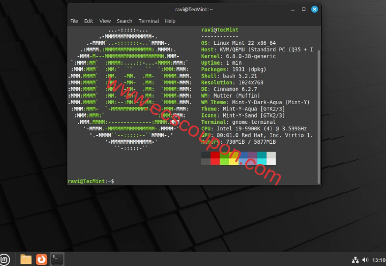Open the Terminal menu
386x266 pixels.
click(149, 21)
